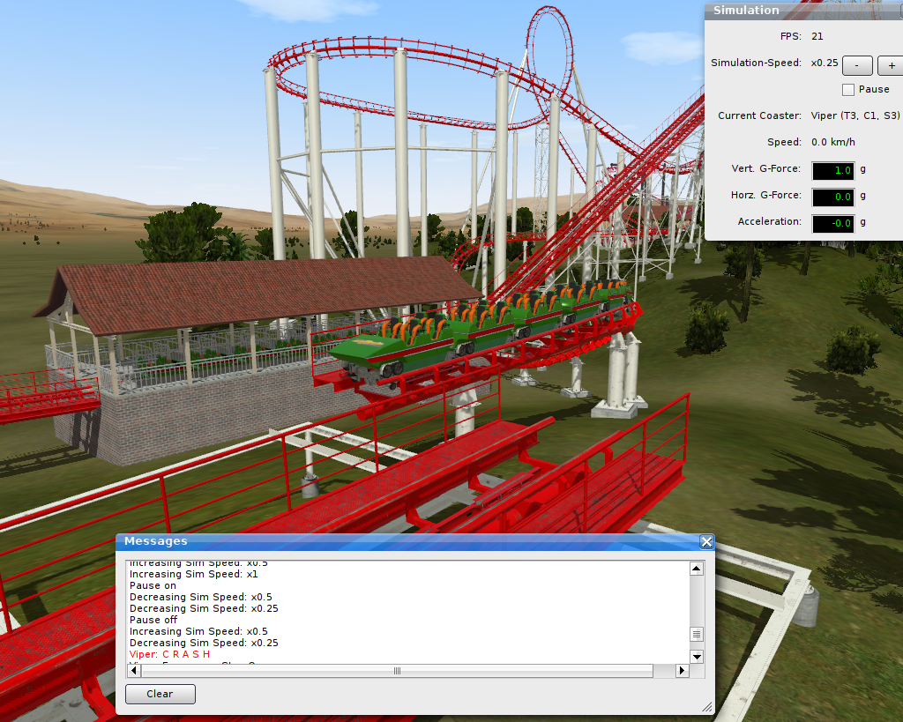903x722 pixels.
Task: Click the 'Viper (T3, C1, S3)' coaster name
Action: tap(855, 115)
